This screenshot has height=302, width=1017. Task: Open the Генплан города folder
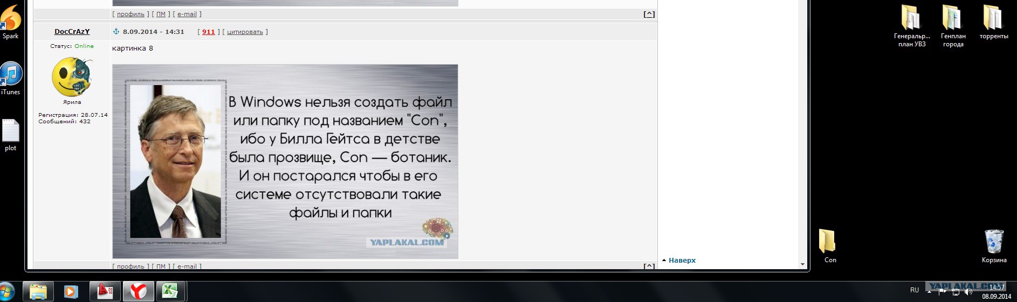(x=953, y=26)
